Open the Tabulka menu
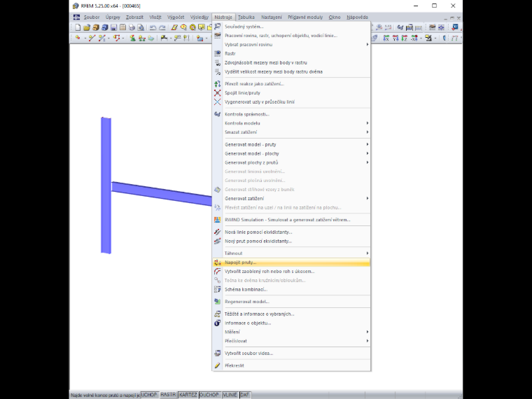The image size is (532, 399). 246,17
